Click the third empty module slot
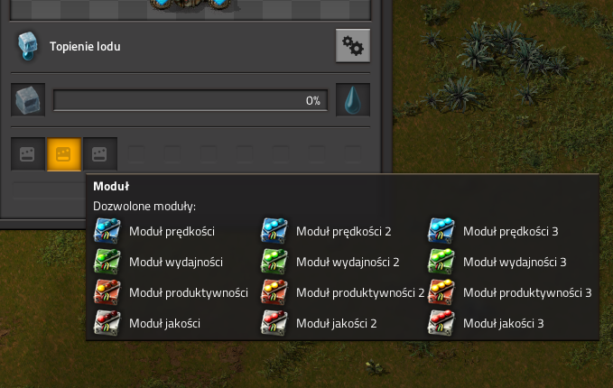This screenshot has width=613, height=388. 100,154
